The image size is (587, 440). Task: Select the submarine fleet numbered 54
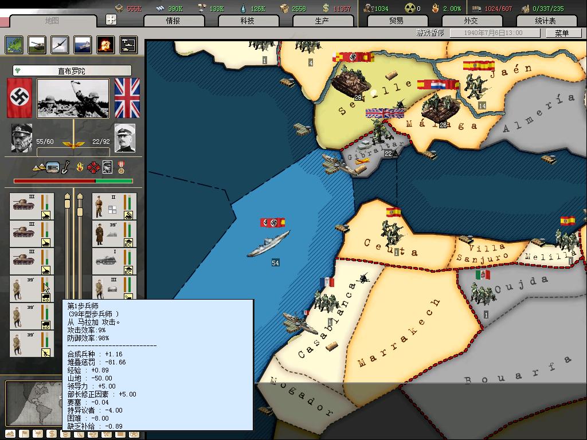click(268, 244)
